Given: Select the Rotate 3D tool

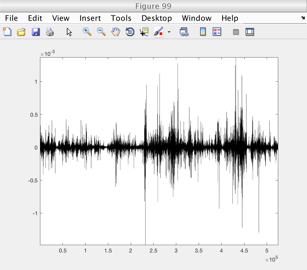Looking at the screenshot, I should pos(130,32).
